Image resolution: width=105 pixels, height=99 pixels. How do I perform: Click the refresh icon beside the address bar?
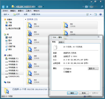coord(87,7)
